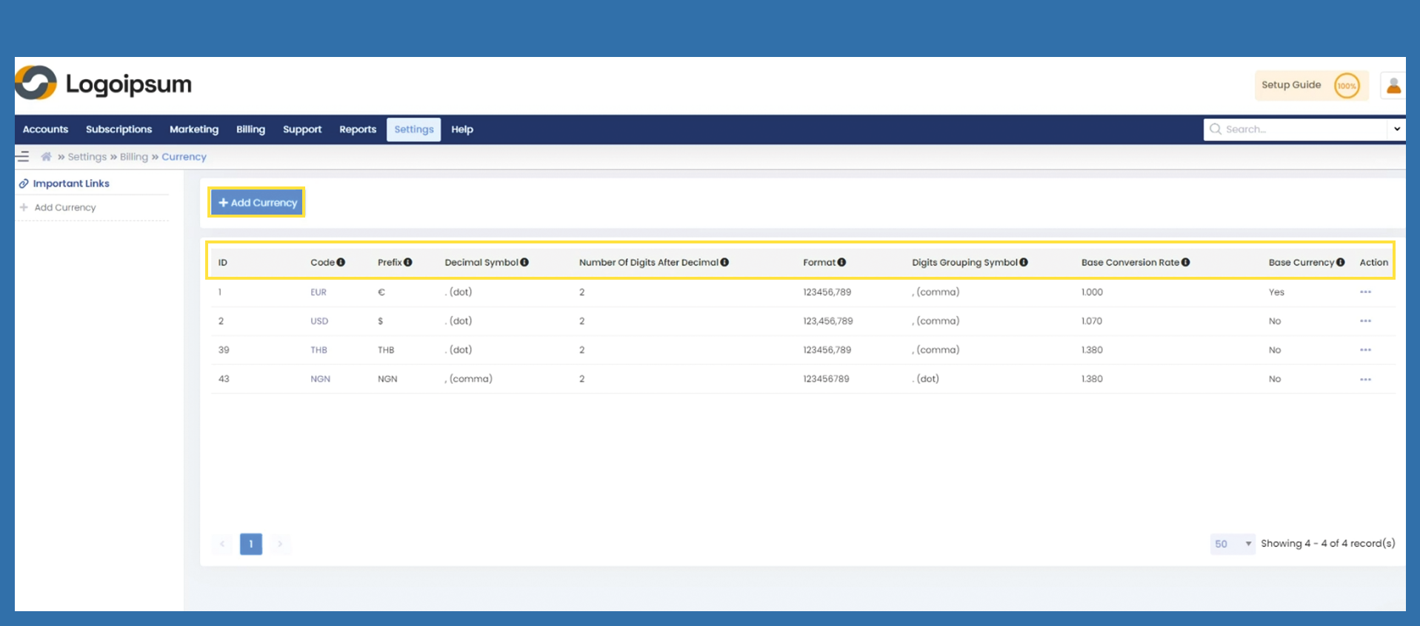Toggle the hamburger sidebar menu icon
This screenshot has width=1420, height=626.
[23, 157]
